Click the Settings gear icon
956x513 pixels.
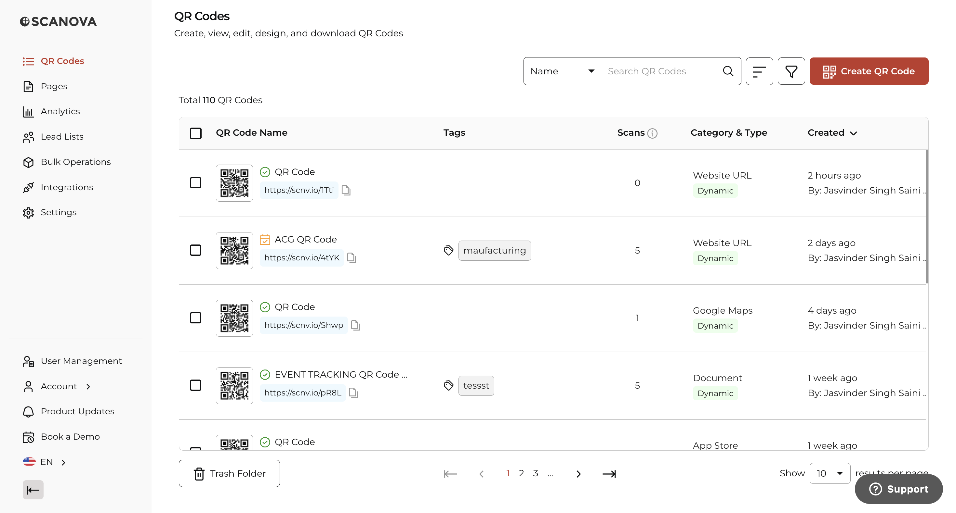(x=28, y=212)
